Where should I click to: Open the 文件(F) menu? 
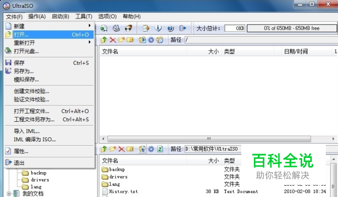click(x=14, y=17)
